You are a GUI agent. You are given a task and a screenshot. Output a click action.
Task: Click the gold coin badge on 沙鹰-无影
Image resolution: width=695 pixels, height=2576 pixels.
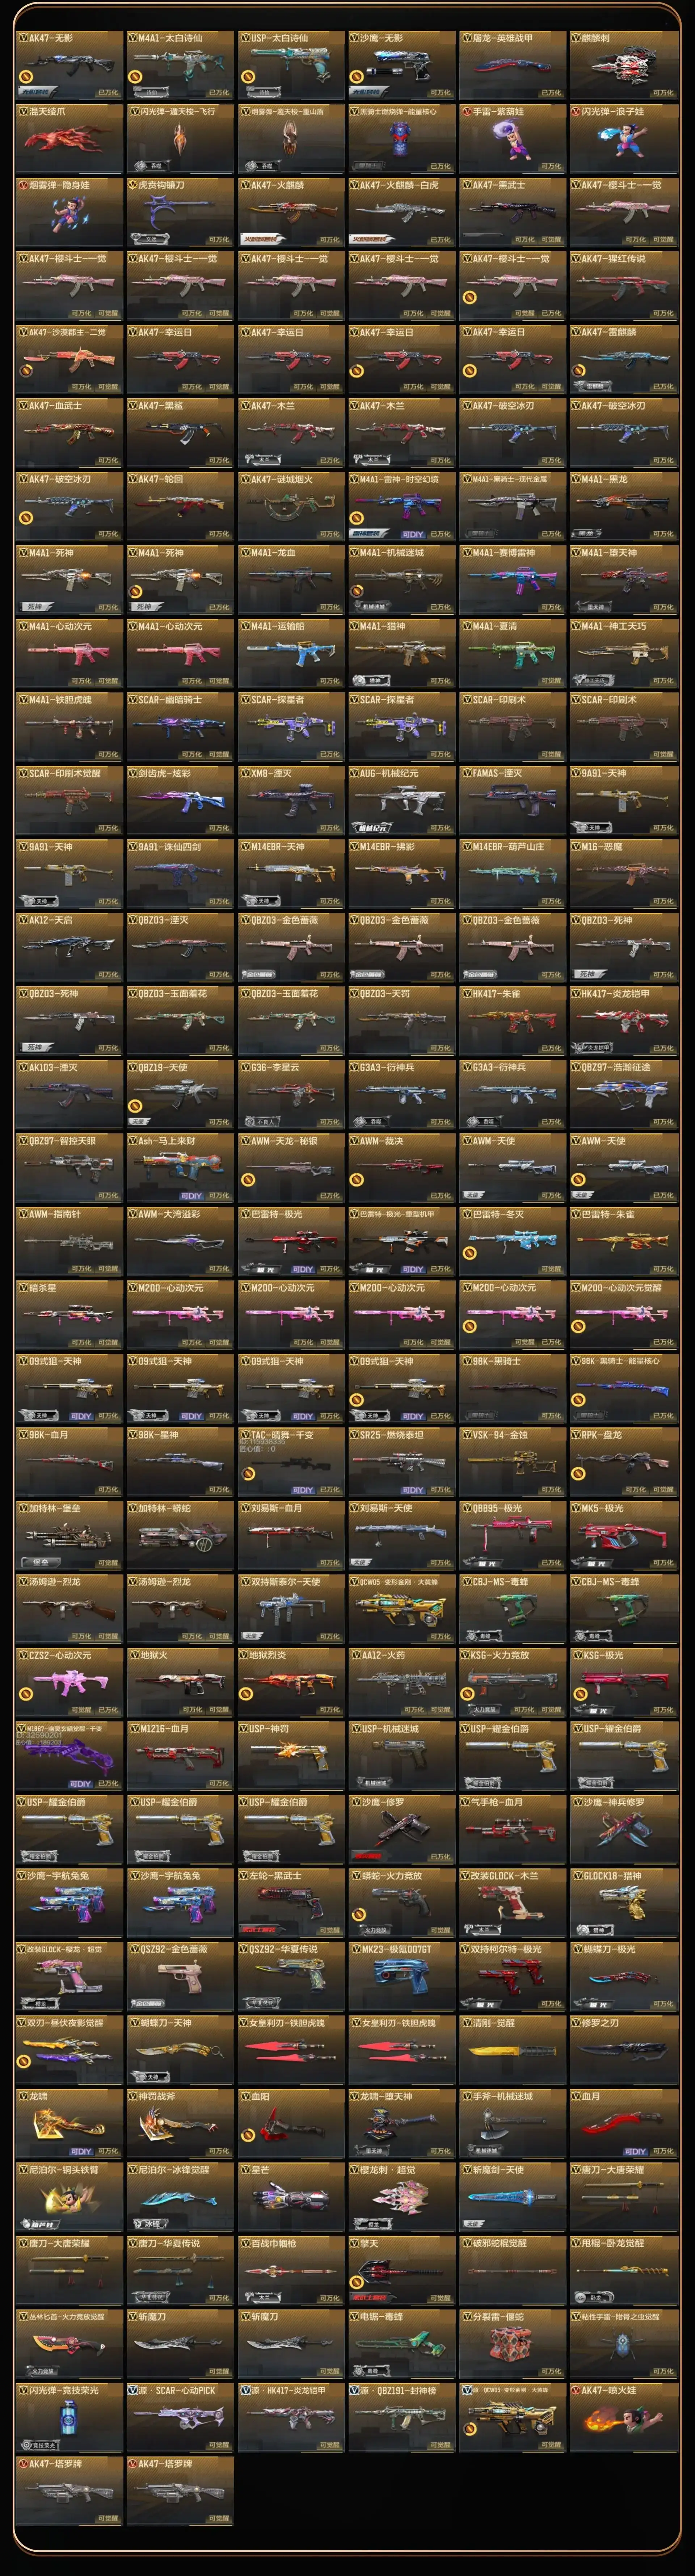[x=356, y=76]
